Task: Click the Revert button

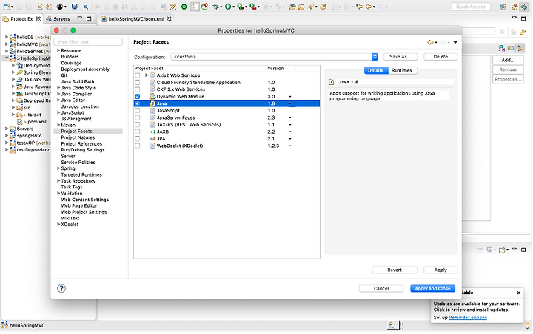Action: (x=395, y=270)
